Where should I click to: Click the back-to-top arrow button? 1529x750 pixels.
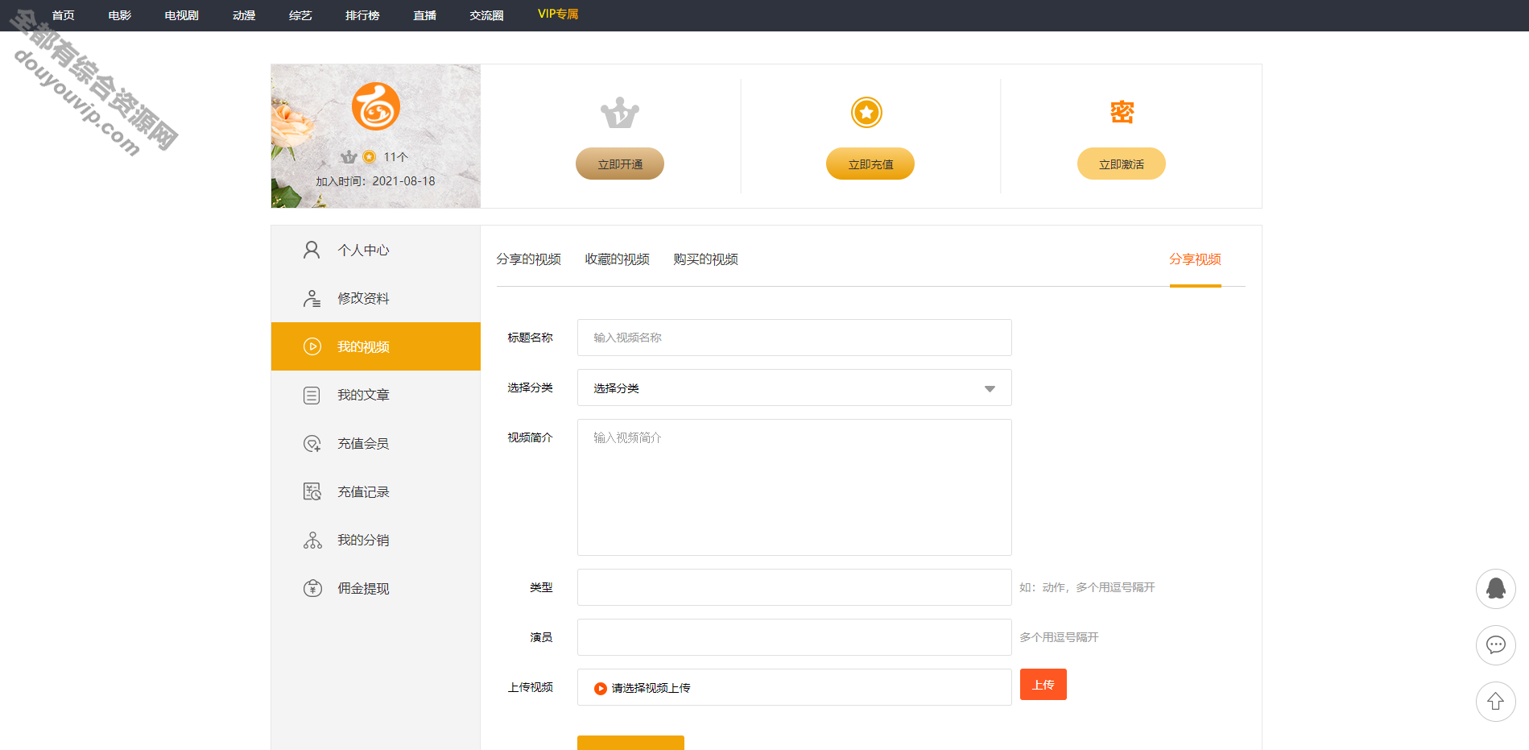(1496, 702)
